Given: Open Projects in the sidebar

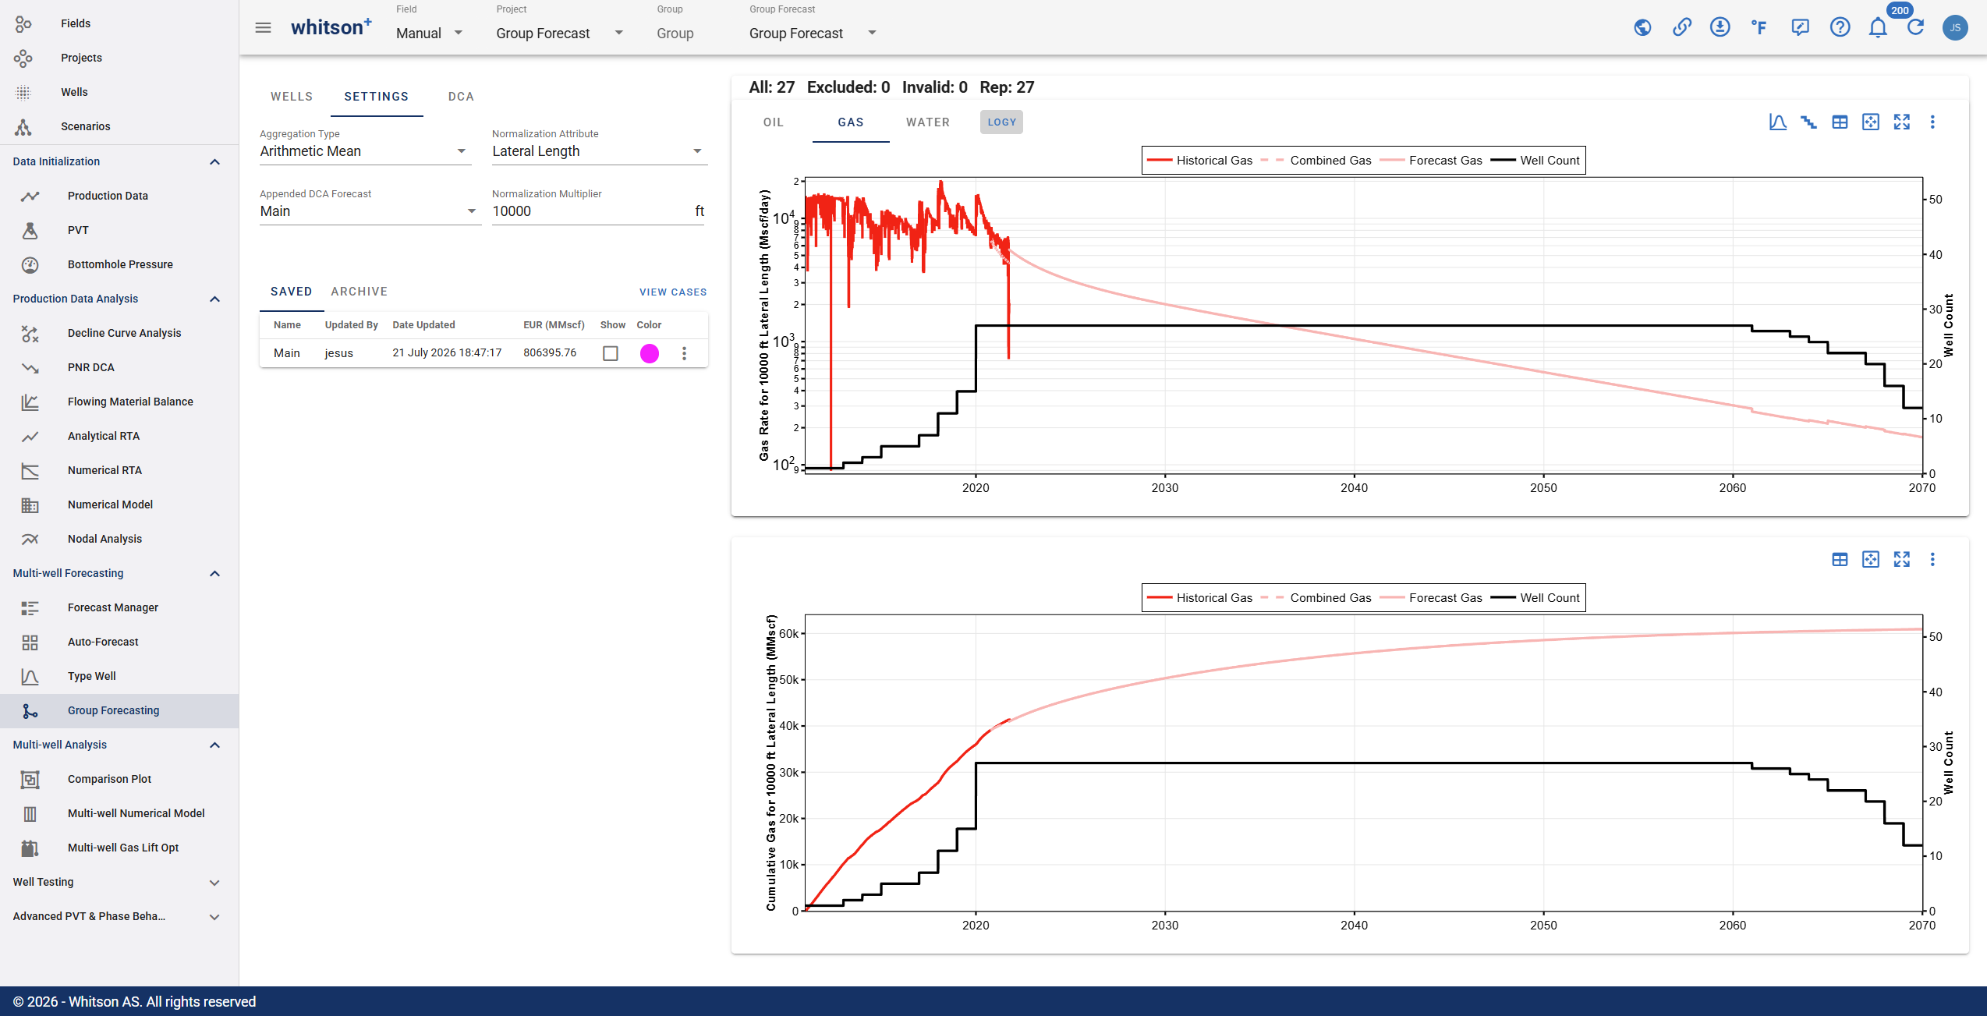Looking at the screenshot, I should click(x=81, y=58).
